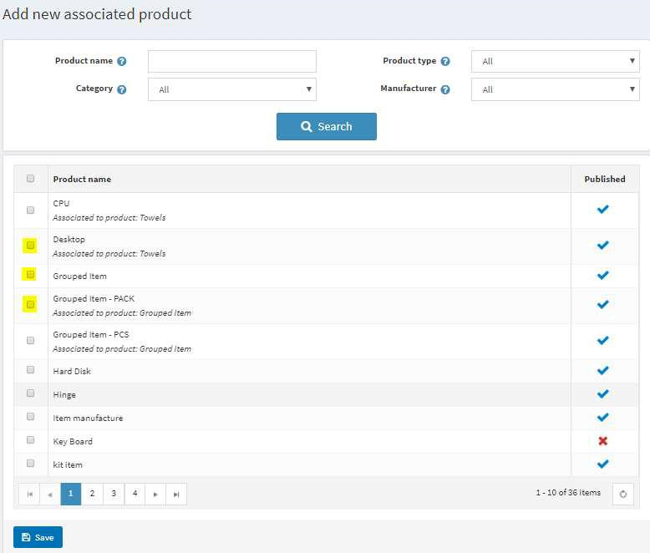Check the Grouped Item - PACK checkbox
The image size is (650, 553).
pos(30,305)
